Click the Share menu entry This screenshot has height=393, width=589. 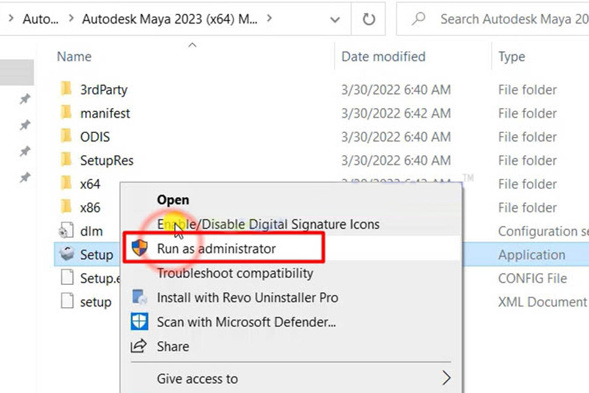coord(173,346)
